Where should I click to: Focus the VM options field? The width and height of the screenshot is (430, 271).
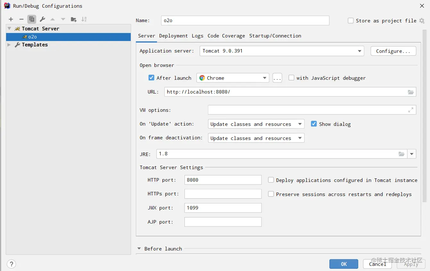[x=312, y=110]
